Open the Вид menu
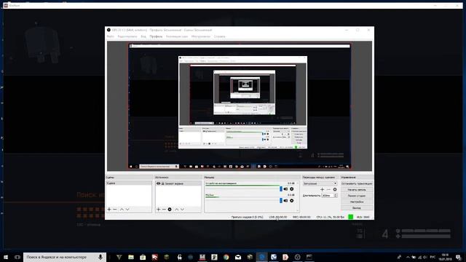The width and height of the screenshot is (466, 262). pos(143,36)
